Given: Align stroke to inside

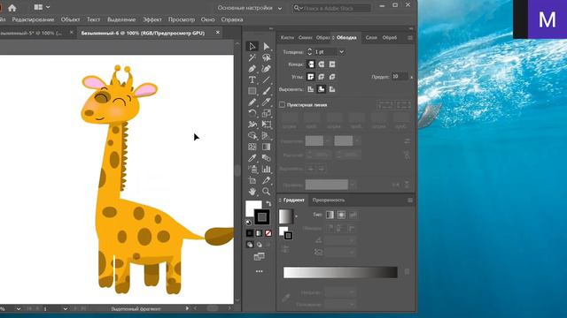Looking at the screenshot, I should point(321,89).
